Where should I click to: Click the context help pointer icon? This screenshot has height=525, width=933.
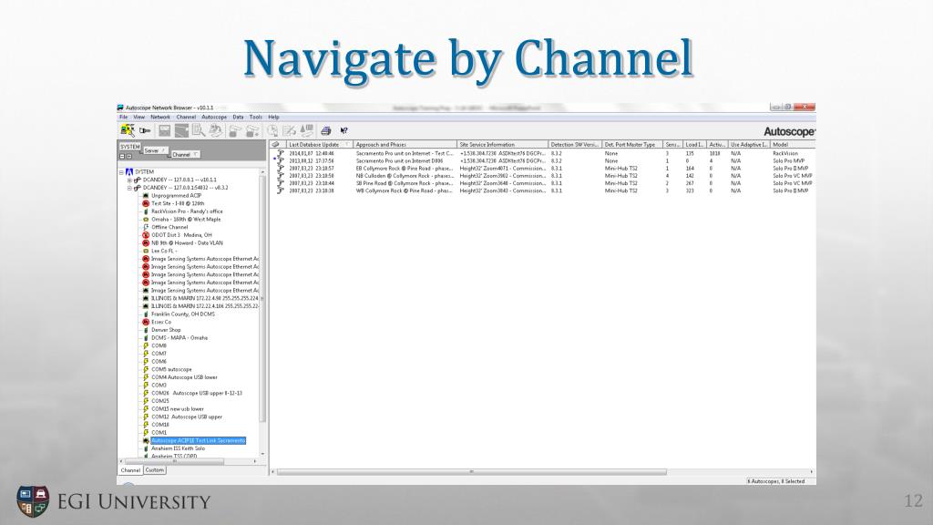click(x=343, y=130)
